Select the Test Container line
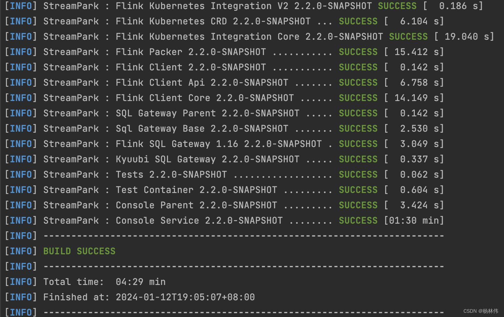Viewport: 504px width, 317px height. pos(224,190)
